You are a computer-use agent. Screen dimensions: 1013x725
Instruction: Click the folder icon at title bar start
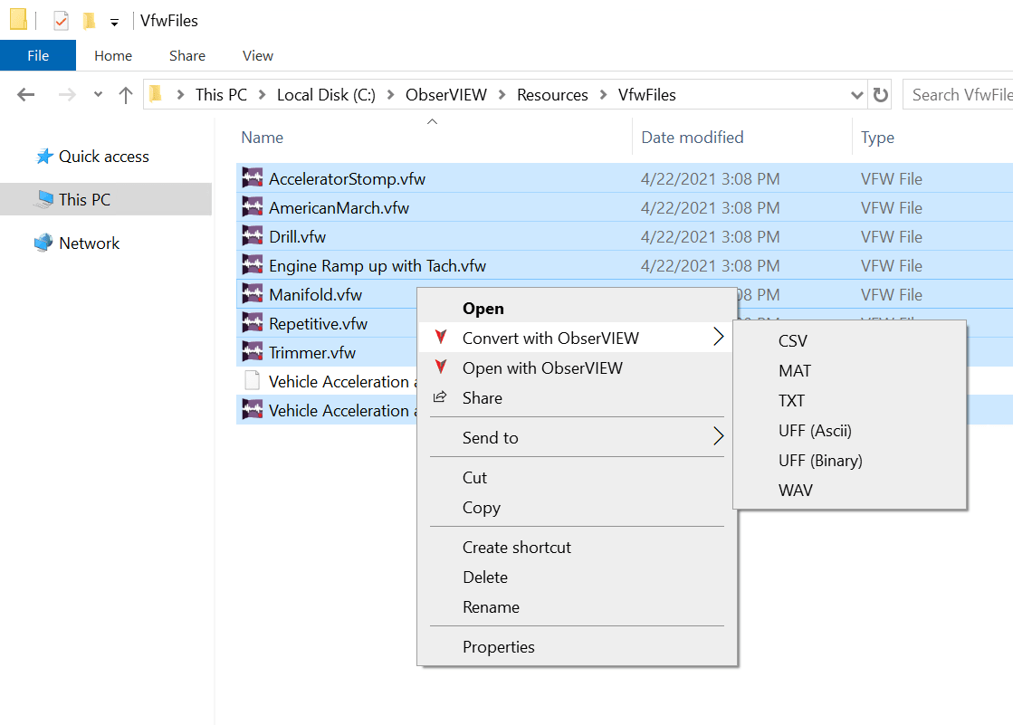click(x=19, y=20)
